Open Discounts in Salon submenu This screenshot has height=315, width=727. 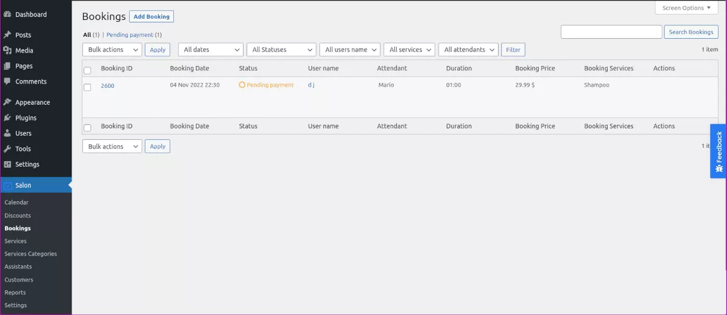tap(18, 216)
